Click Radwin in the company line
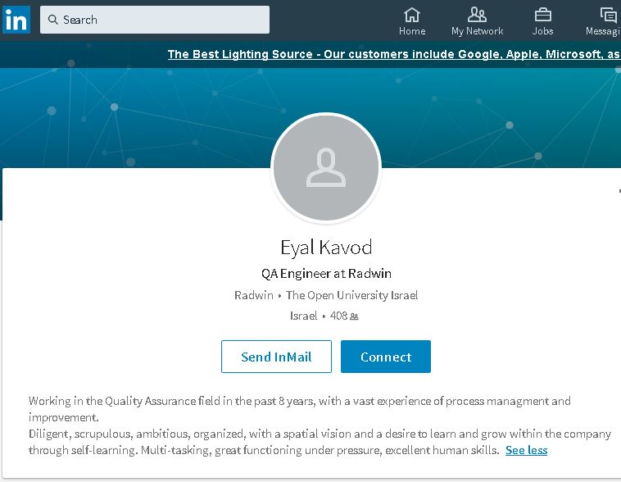 [254, 295]
